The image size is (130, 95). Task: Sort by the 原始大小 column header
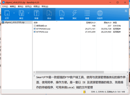pos(107,23)
